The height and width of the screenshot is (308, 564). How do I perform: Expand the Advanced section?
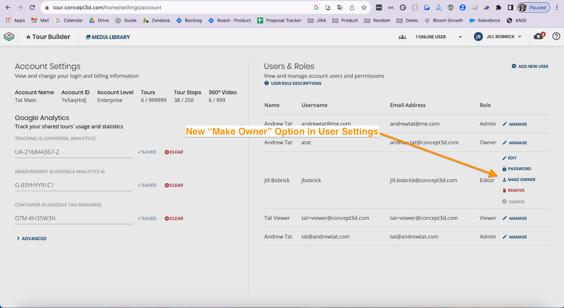(31, 238)
